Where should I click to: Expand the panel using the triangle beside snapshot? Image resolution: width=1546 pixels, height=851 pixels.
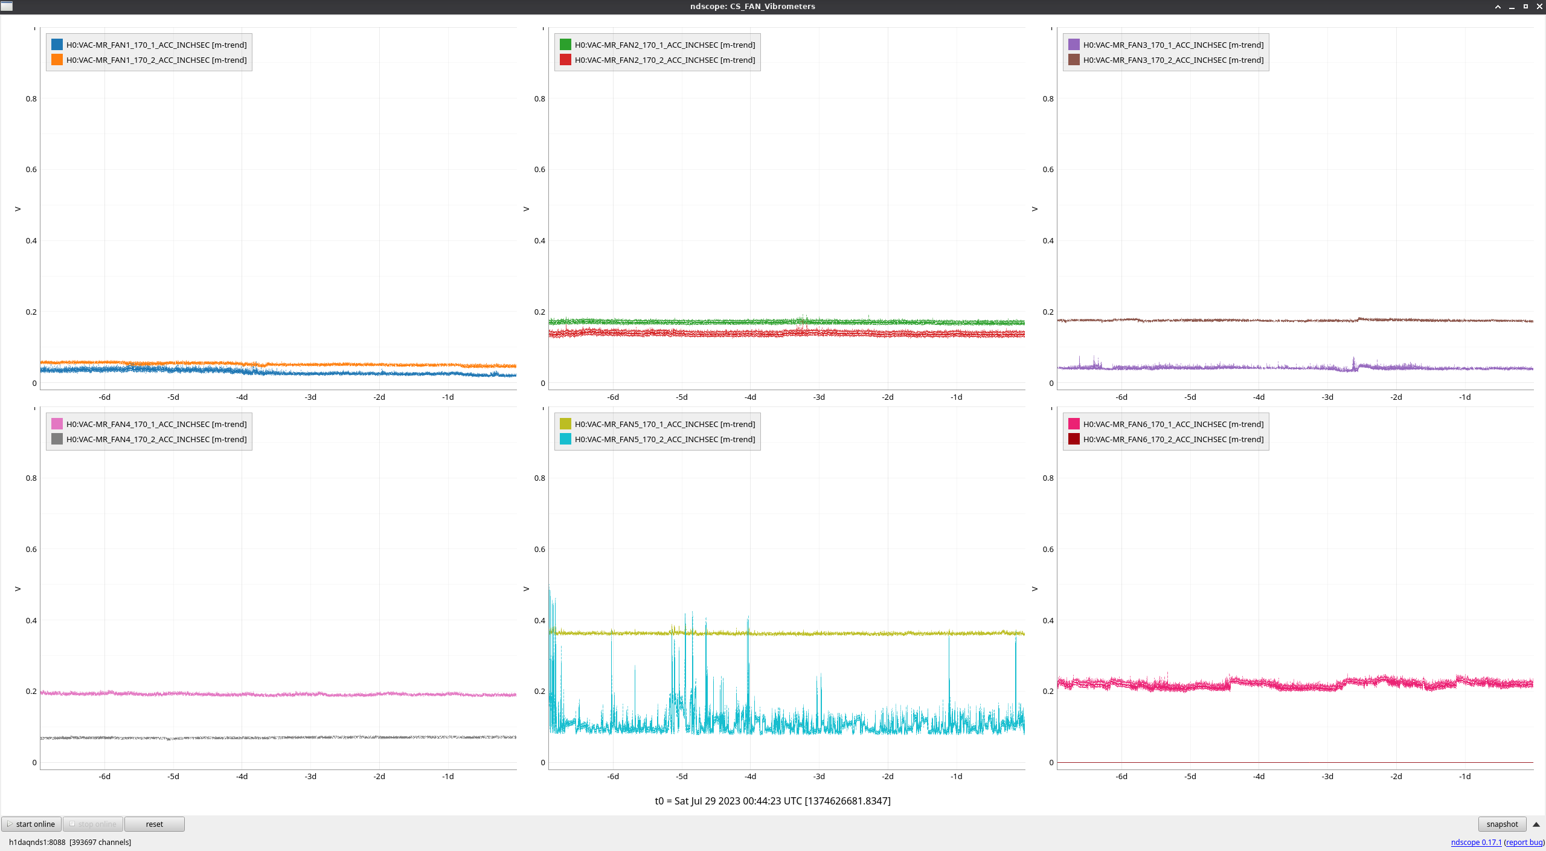(1536, 824)
